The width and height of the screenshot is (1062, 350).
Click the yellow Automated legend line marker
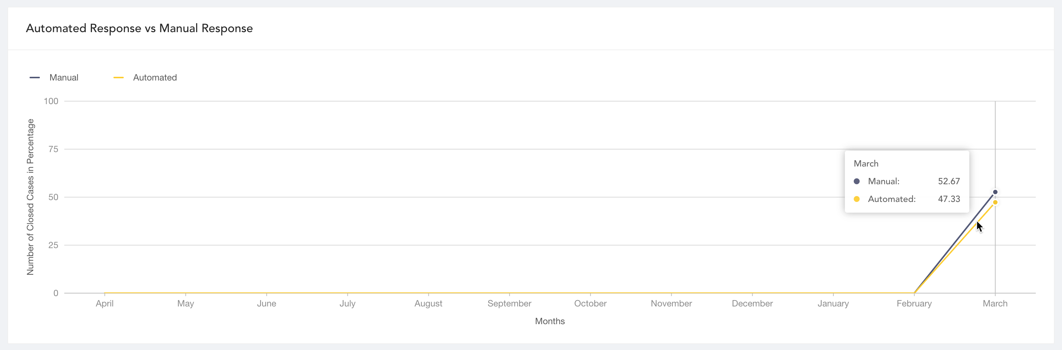click(x=118, y=78)
